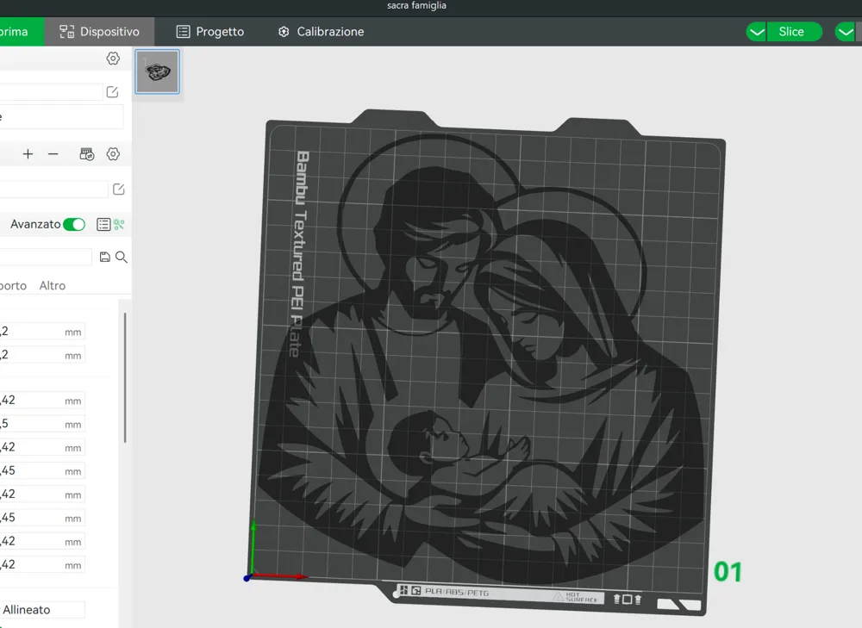Click edit preset icon directly below top gear
The image size is (862, 628).
click(x=112, y=92)
